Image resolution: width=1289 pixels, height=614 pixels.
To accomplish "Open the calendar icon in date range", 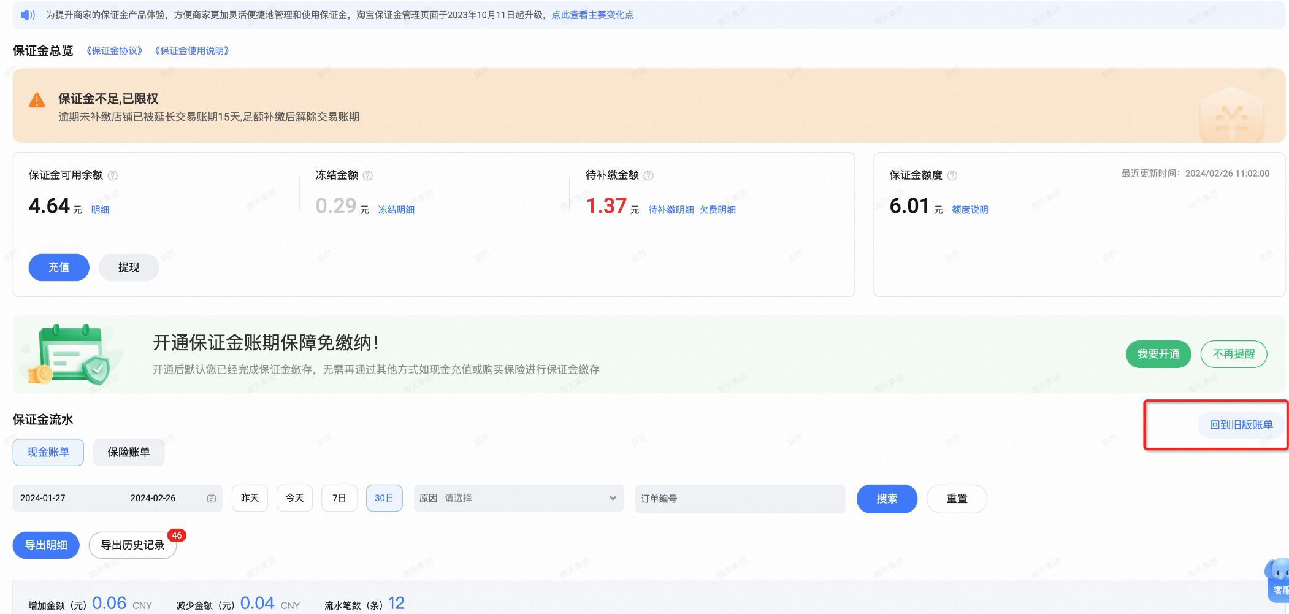I will (212, 498).
